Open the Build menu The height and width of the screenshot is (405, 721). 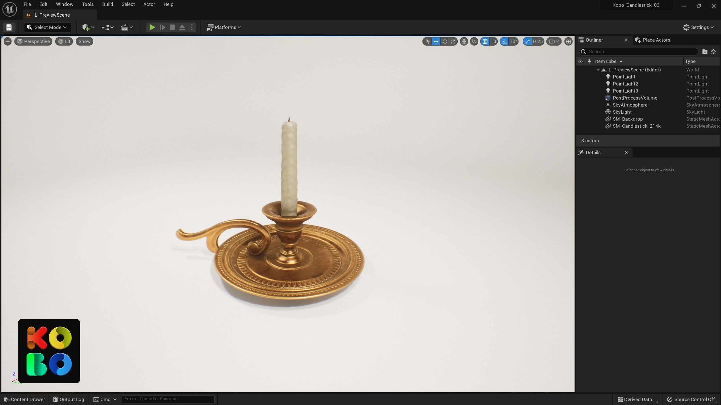click(x=107, y=4)
